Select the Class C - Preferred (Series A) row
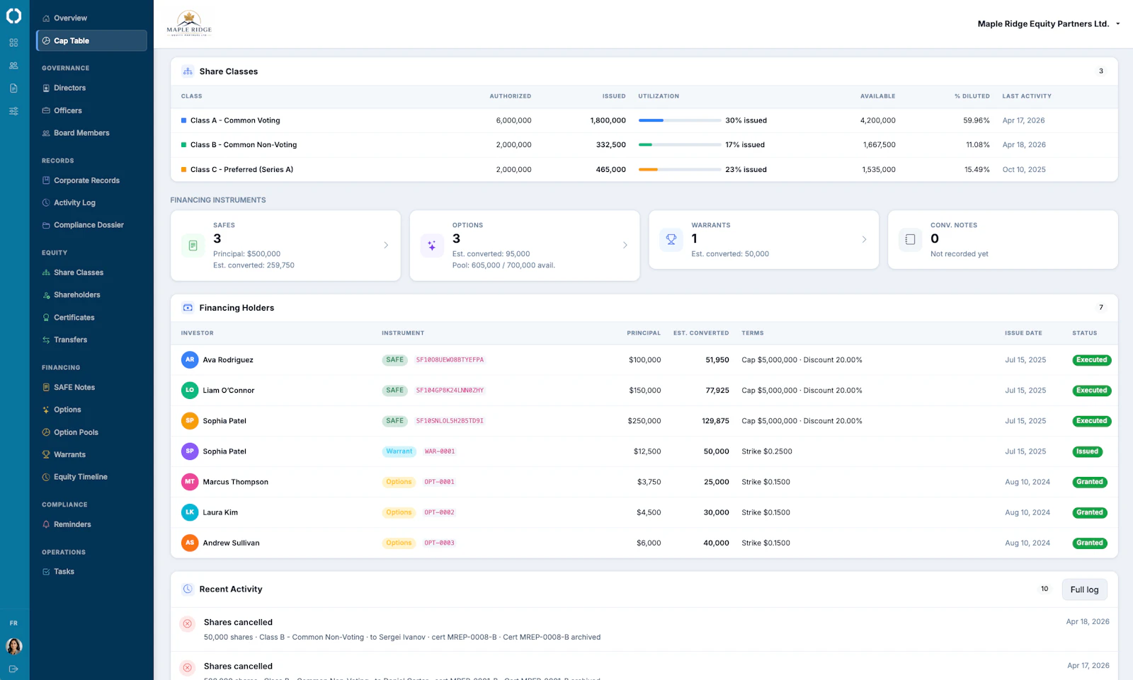This screenshot has height=680, width=1133. click(644, 169)
